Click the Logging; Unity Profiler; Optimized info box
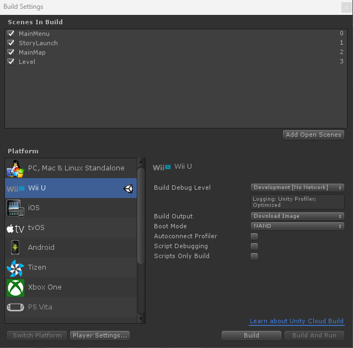The height and width of the screenshot is (348, 353). 297,202
